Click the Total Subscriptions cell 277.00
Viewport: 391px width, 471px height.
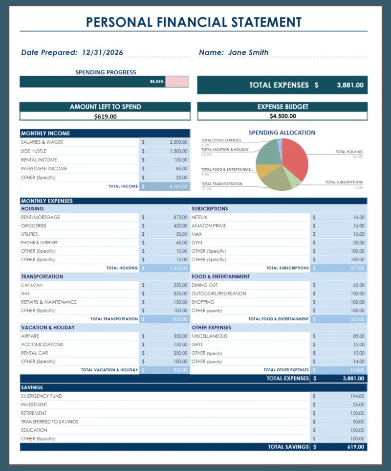[339, 268]
